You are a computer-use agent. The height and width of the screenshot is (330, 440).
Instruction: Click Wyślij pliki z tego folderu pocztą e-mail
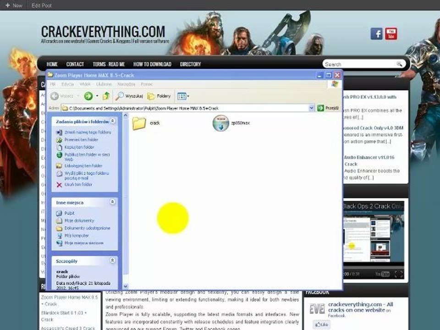(x=87, y=176)
